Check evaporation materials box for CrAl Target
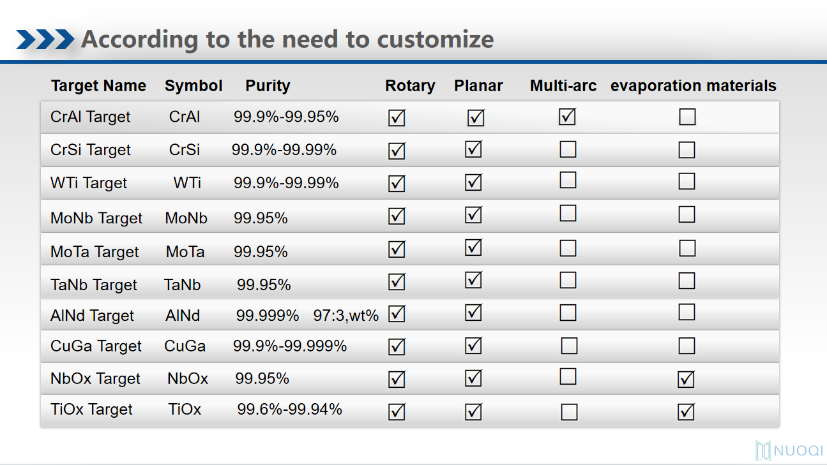 (687, 117)
